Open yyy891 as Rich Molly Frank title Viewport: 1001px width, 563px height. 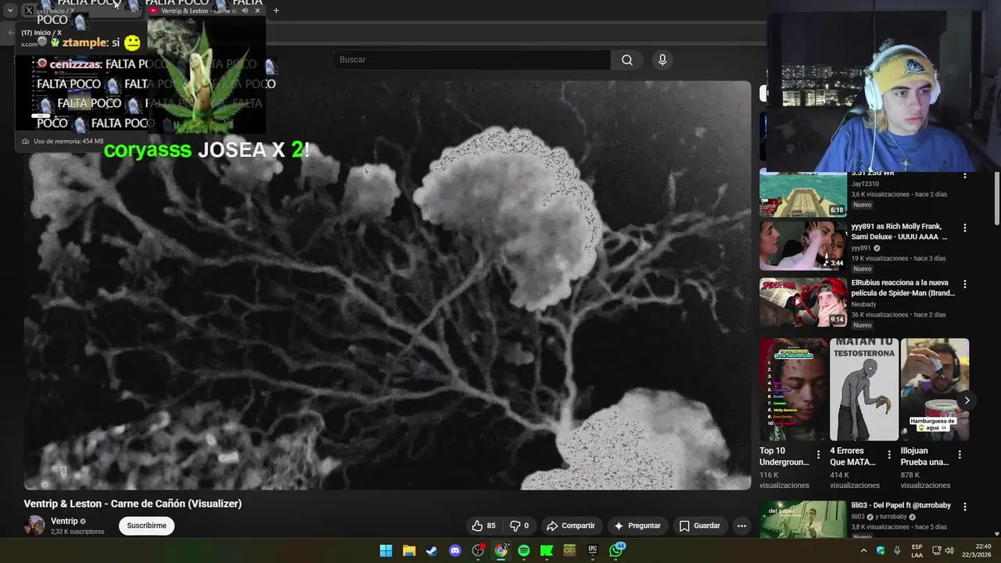click(899, 231)
